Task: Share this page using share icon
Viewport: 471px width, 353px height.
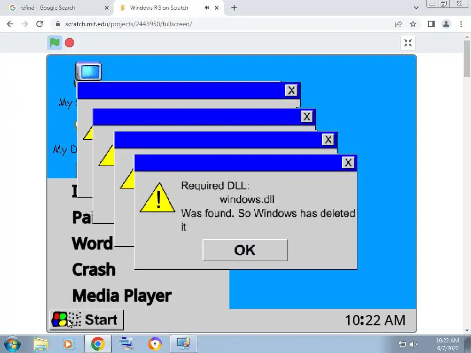Action: point(398,24)
